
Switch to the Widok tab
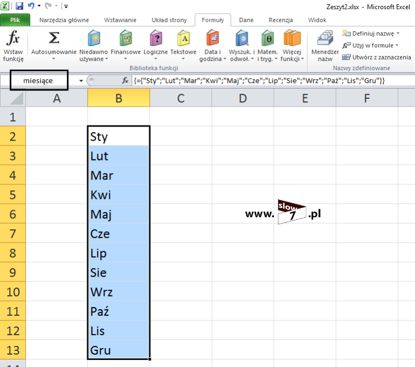click(317, 20)
